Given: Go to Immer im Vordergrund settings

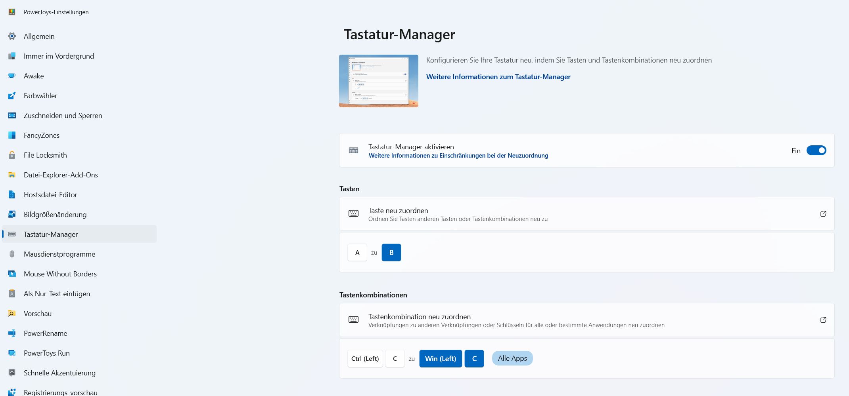Looking at the screenshot, I should pyautogui.click(x=79, y=56).
